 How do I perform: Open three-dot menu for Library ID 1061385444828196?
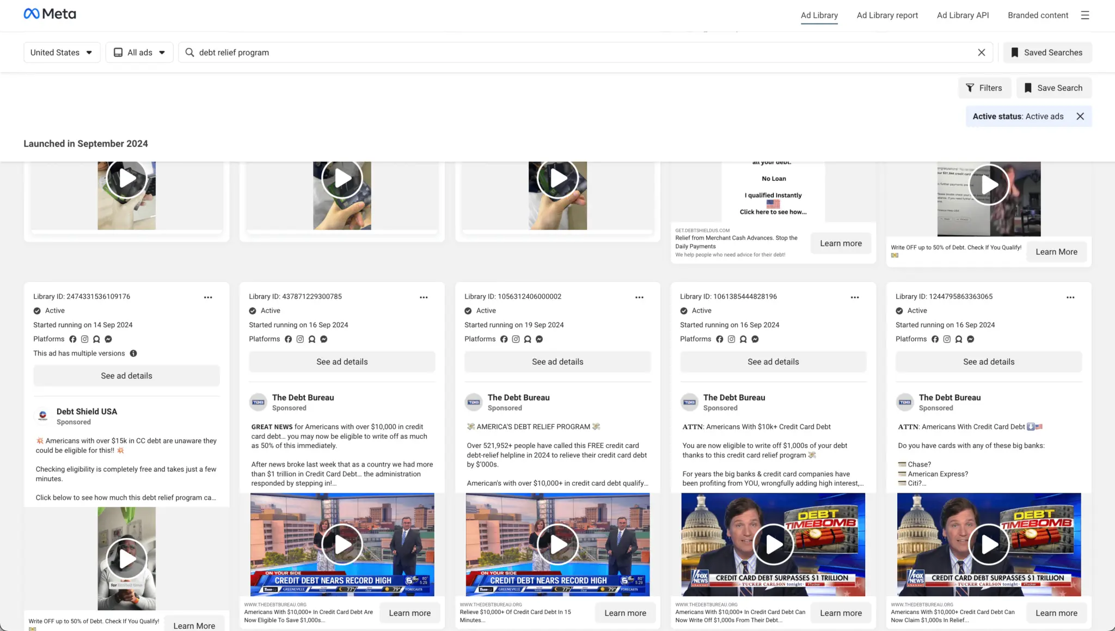tap(855, 297)
